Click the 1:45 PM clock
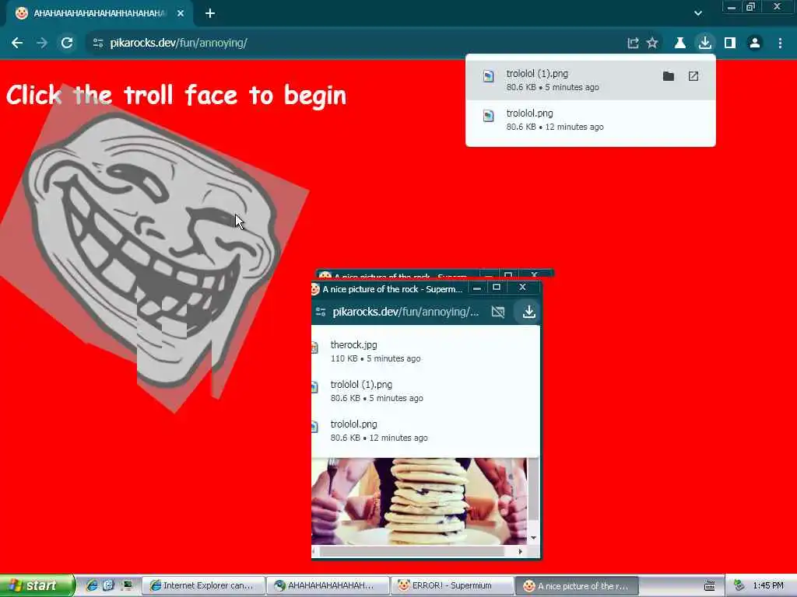 point(768,586)
